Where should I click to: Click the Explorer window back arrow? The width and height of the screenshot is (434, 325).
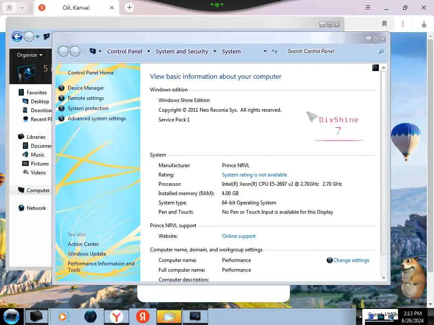tap(17, 36)
